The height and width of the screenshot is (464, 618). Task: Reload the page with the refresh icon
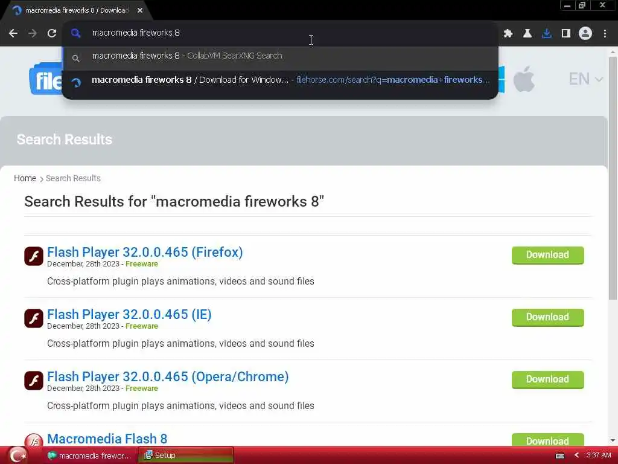click(x=52, y=33)
